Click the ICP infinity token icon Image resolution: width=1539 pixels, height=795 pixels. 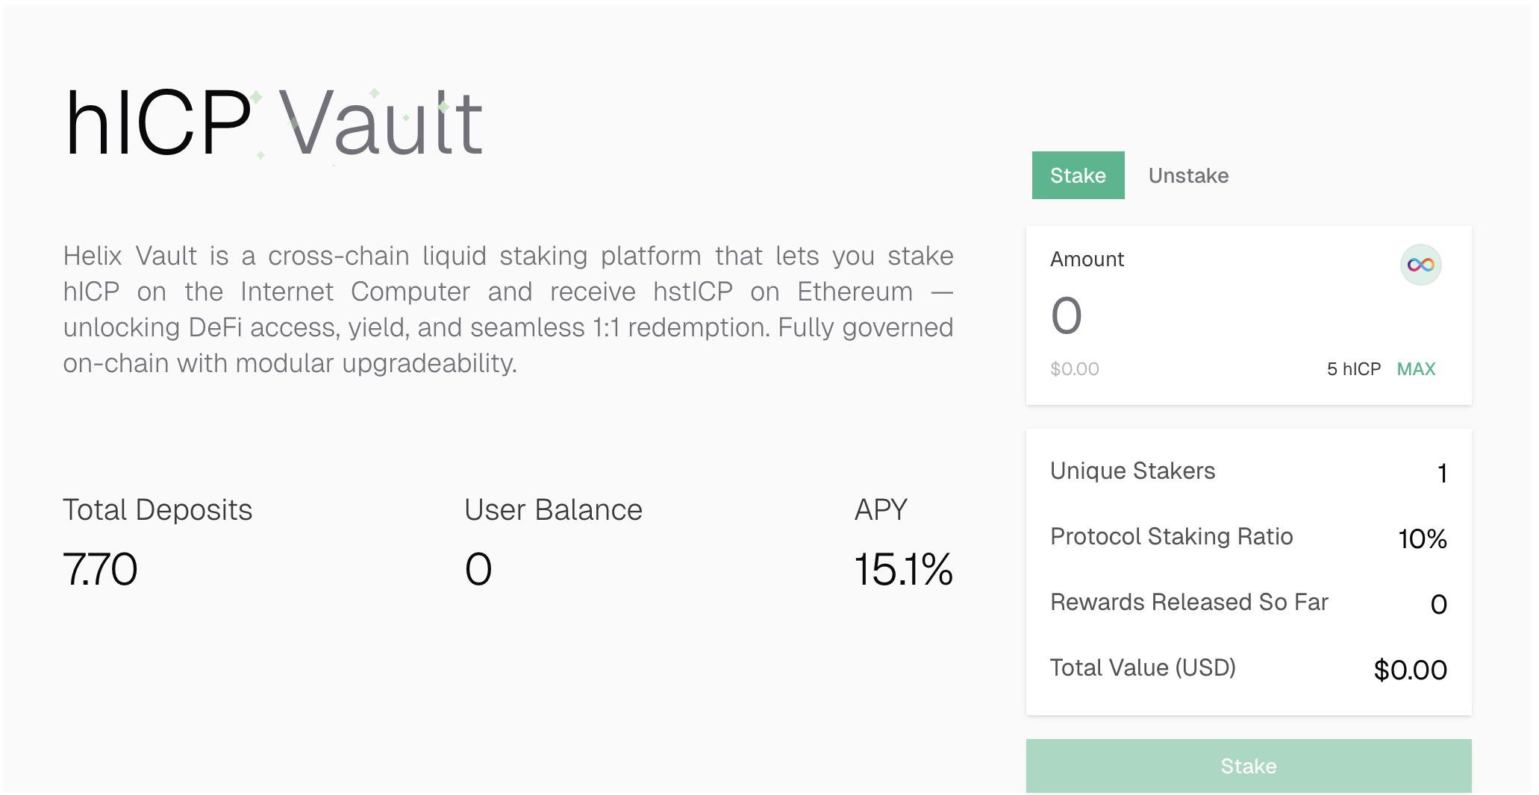click(x=1420, y=265)
